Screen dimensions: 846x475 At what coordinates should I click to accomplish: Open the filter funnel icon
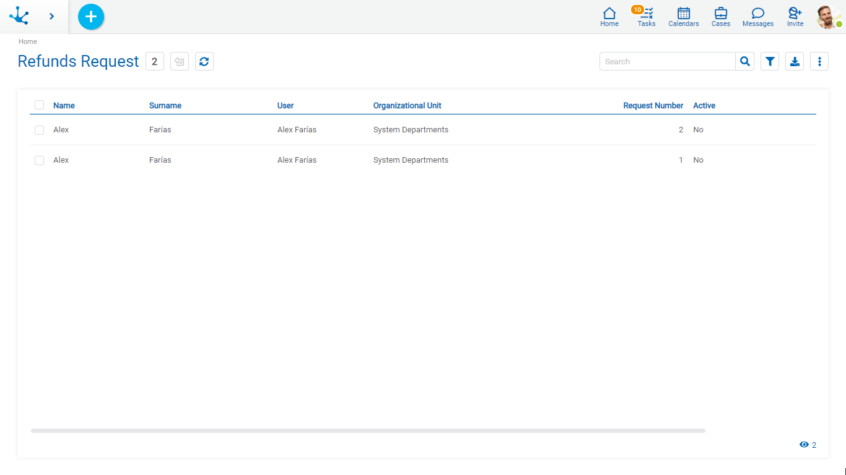tap(770, 61)
